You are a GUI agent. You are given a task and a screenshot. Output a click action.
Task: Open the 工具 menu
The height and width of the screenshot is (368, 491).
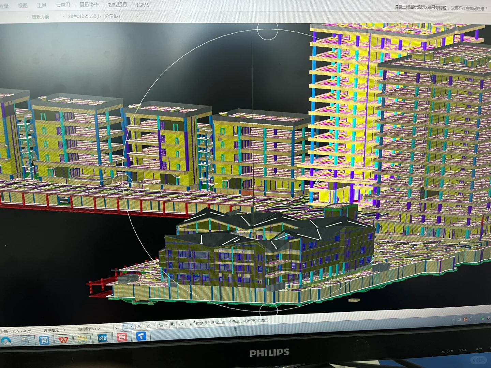(42, 5)
